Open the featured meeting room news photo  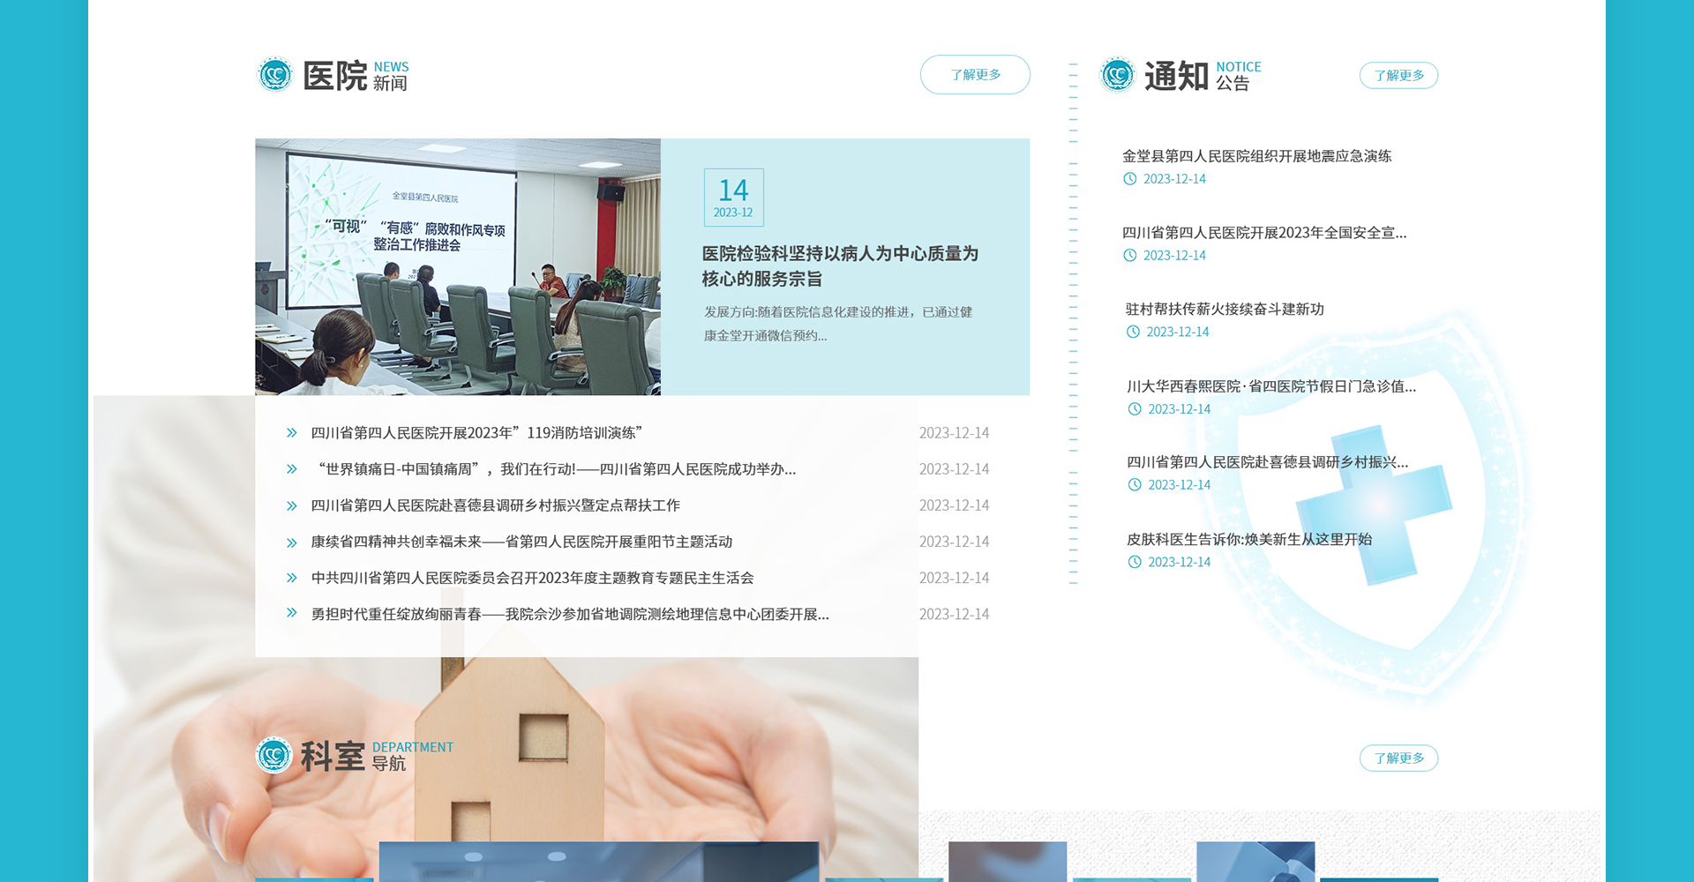[458, 266]
